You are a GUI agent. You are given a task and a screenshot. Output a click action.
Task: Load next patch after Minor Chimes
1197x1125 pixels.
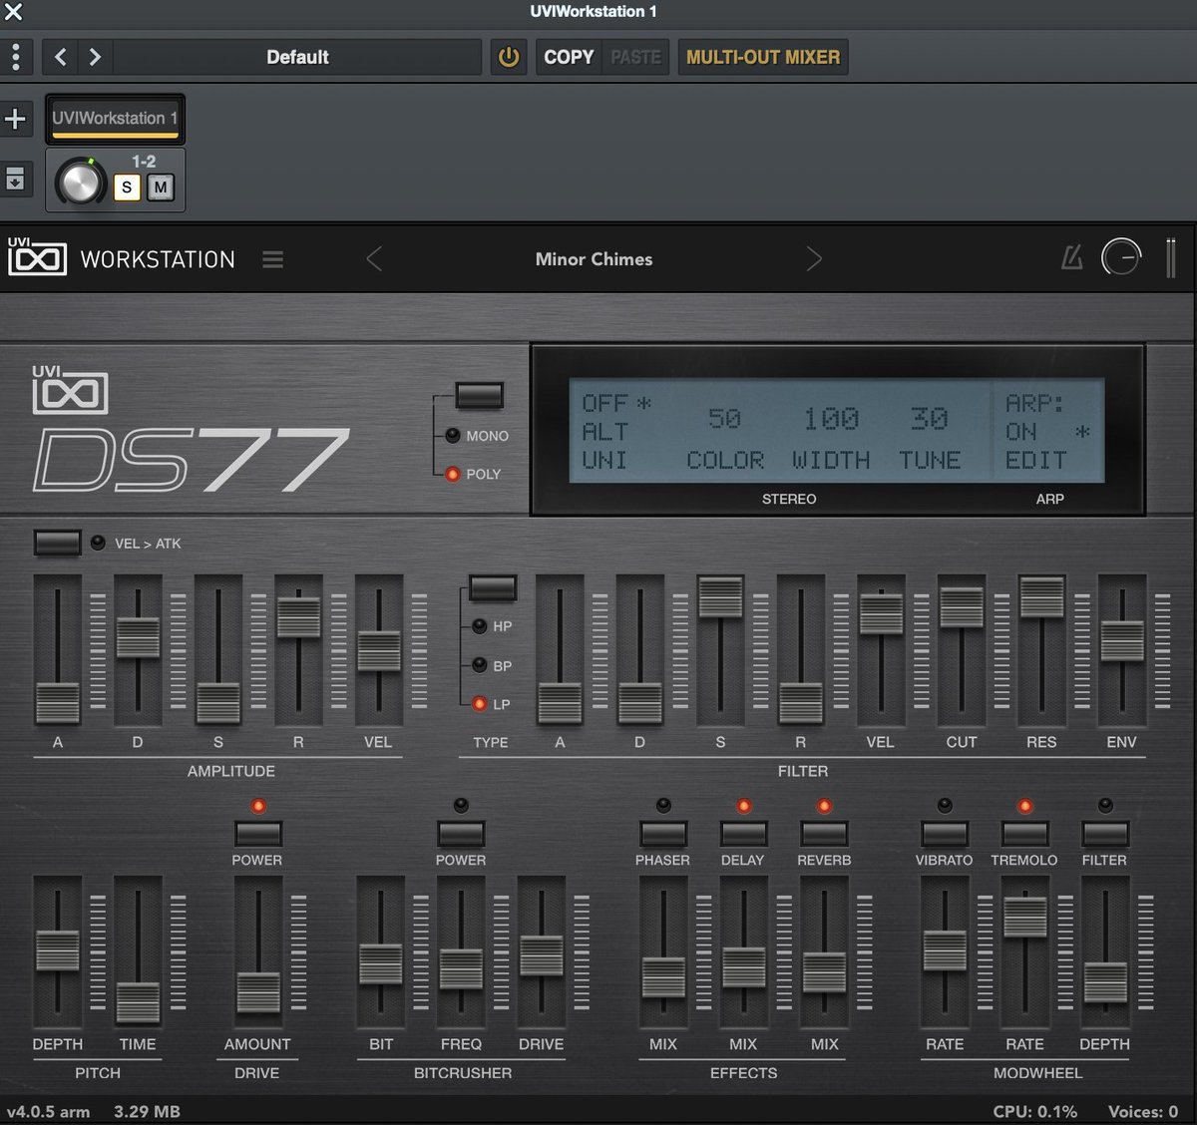(x=814, y=259)
